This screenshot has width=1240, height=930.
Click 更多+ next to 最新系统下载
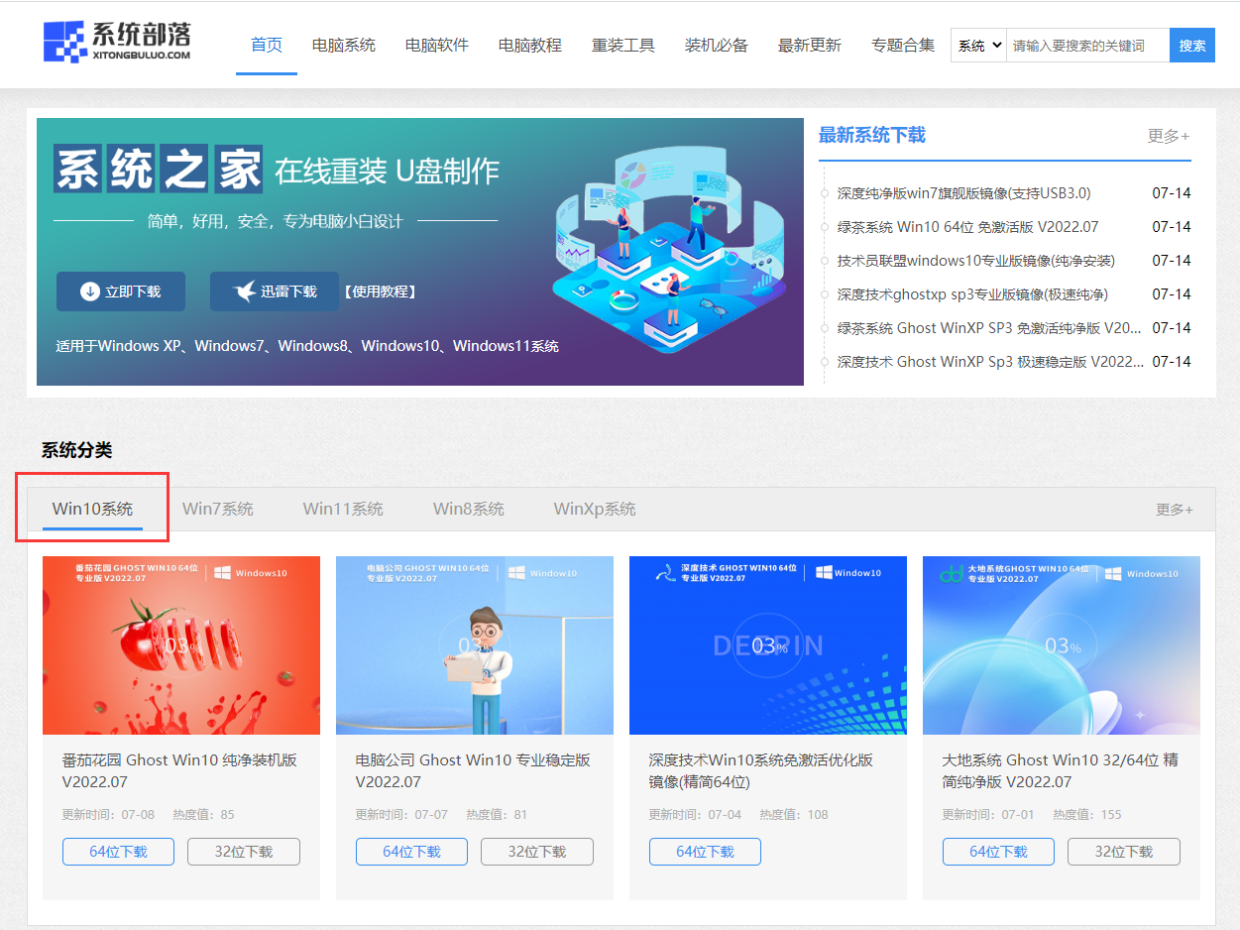coord(1169,136)
